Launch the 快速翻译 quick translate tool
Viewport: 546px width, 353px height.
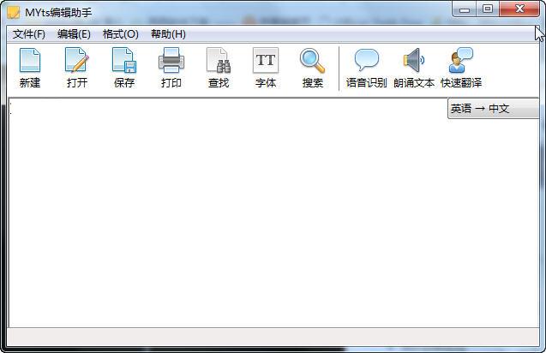point(461,62)
